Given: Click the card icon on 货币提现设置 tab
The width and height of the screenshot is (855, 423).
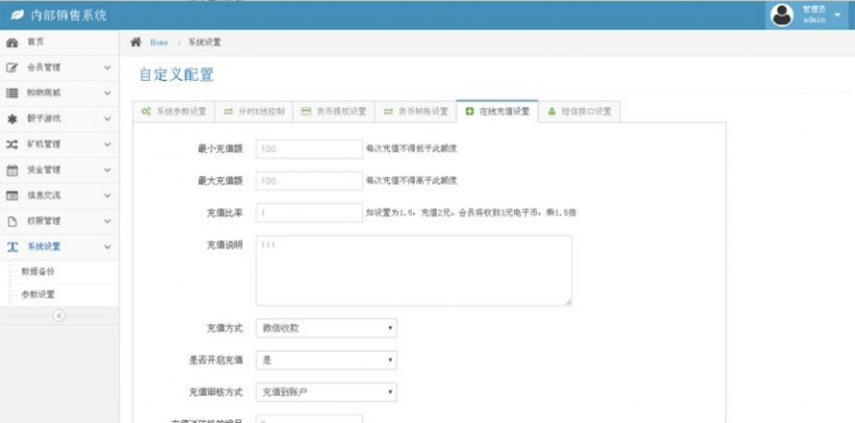Looking at the screenshot, I should [x=306, y=112].
